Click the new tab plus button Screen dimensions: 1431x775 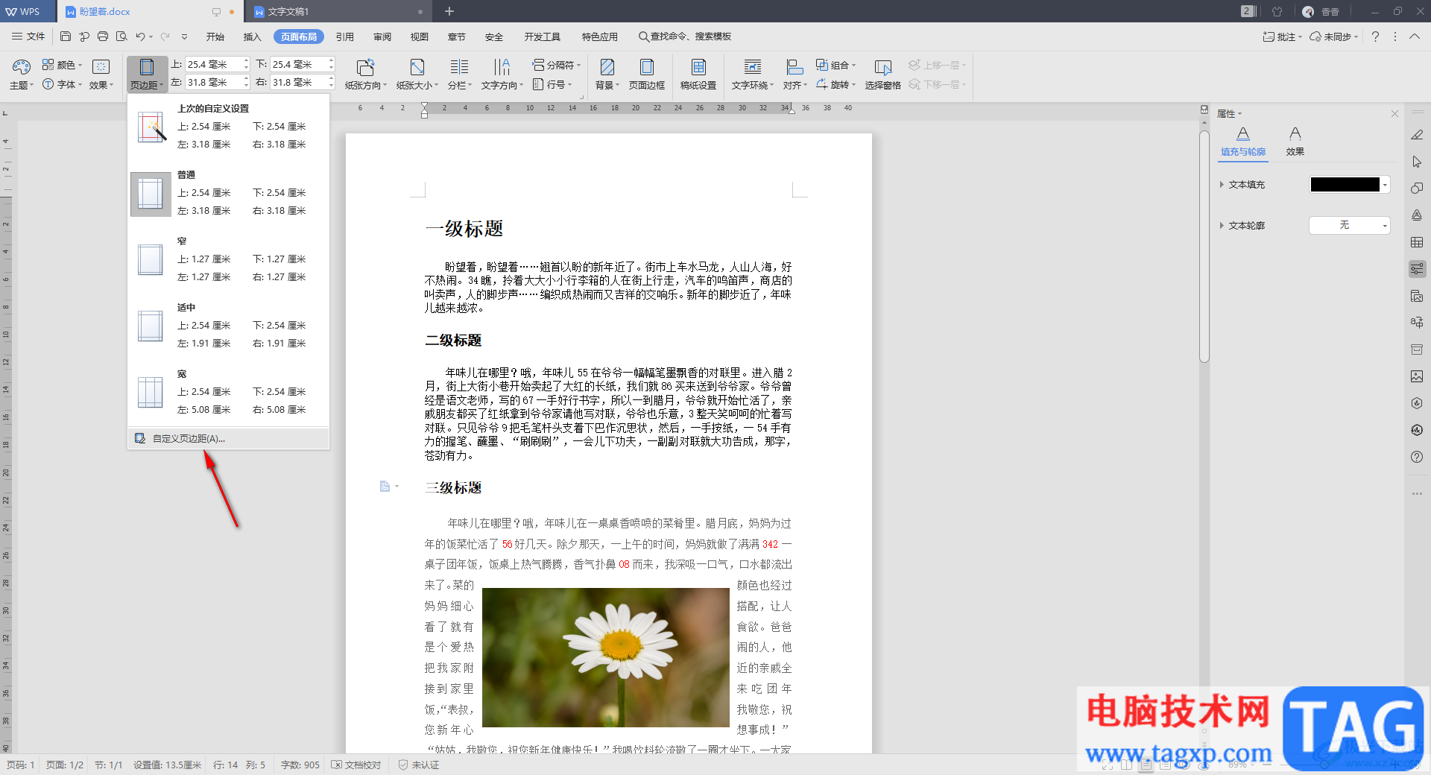tap(449, 11)
